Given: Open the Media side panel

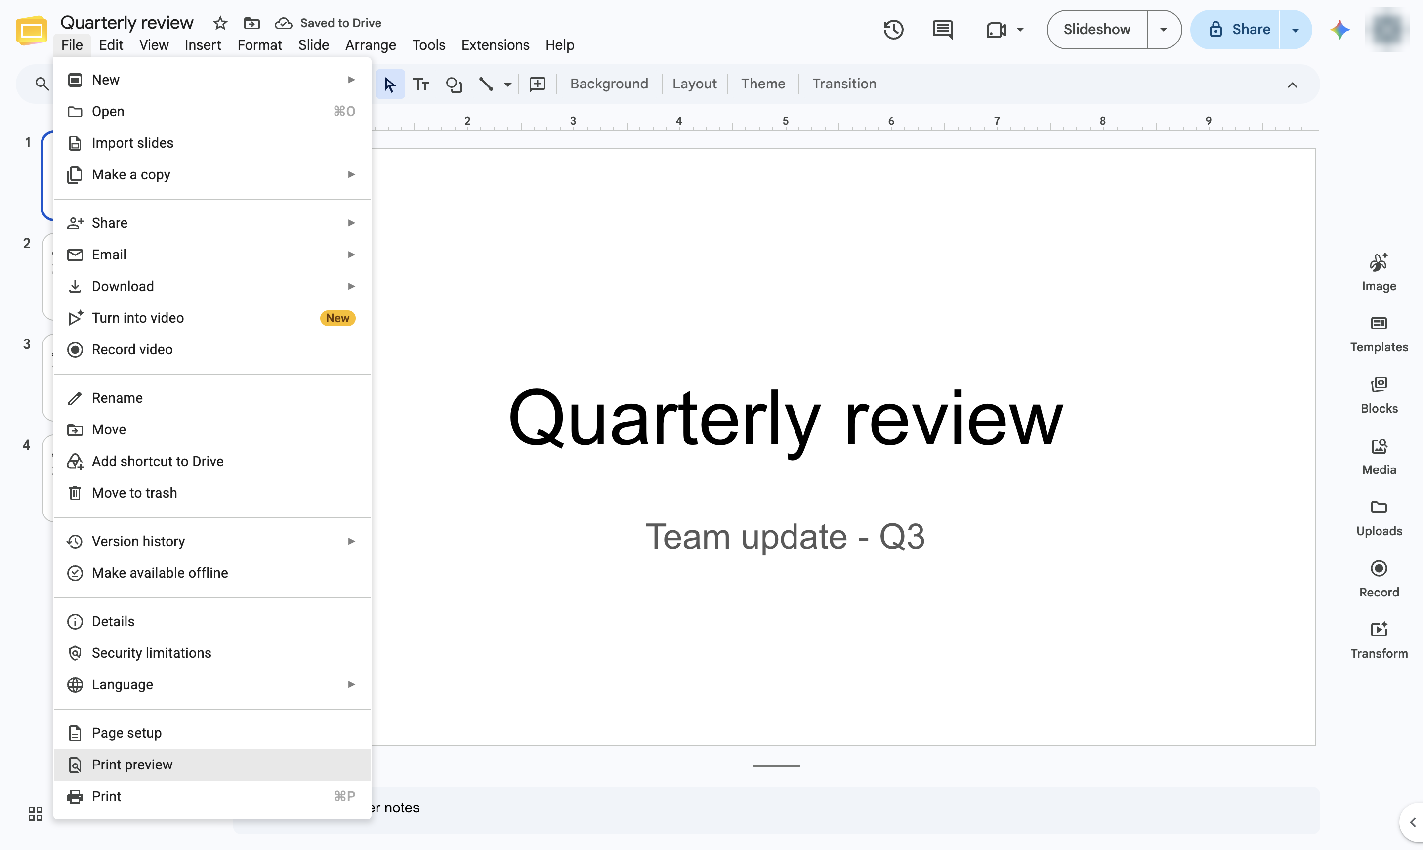Looking at the screenshot, I should (x=1379, y=457).
